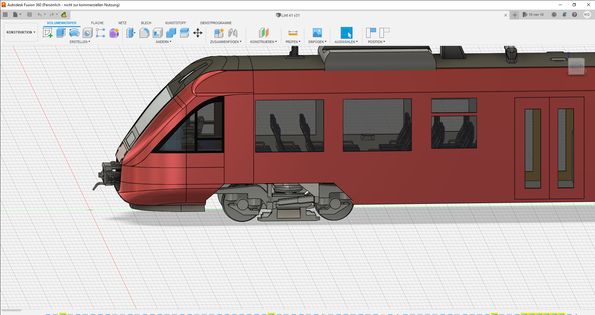The height and width of the screenshot is (315, 595).
Task: Click the RECHTS face of ViewCube
Action: click(576, 66)
